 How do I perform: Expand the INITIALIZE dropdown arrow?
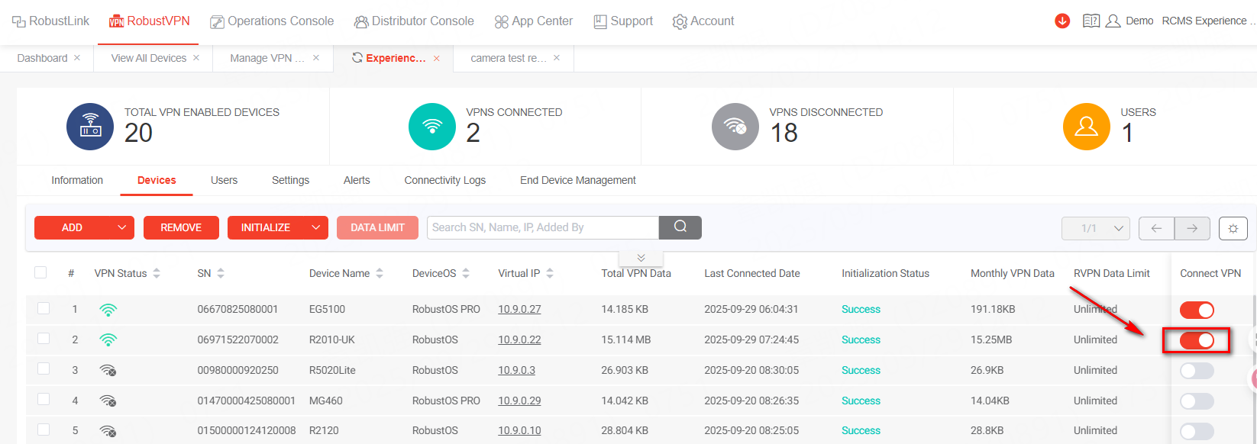point(316,228)
